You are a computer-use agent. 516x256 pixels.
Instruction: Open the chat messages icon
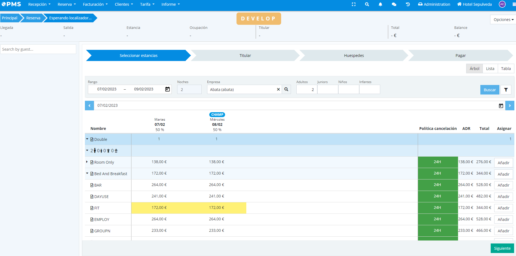(394, 4)
